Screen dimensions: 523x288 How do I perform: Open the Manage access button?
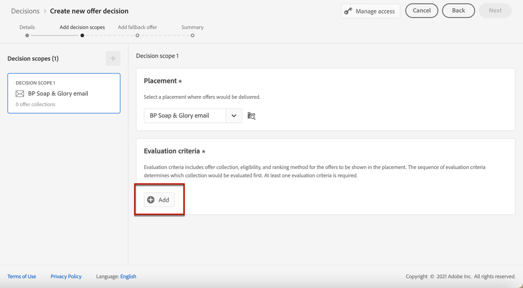point(370,11)
